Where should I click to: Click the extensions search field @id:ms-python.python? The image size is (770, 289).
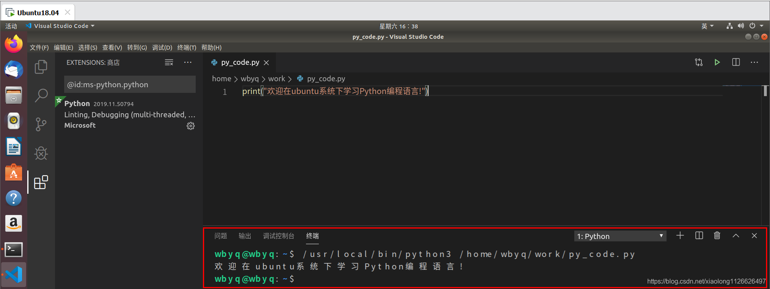130,84
